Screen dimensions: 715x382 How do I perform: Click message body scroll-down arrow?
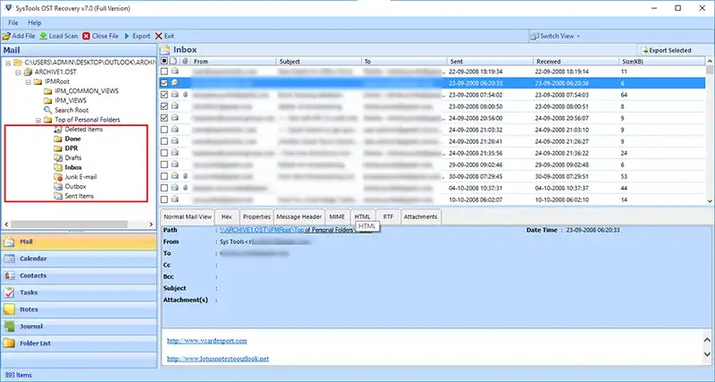707,354
